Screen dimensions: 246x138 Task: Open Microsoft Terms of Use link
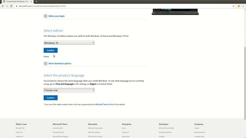pos(104,104)
